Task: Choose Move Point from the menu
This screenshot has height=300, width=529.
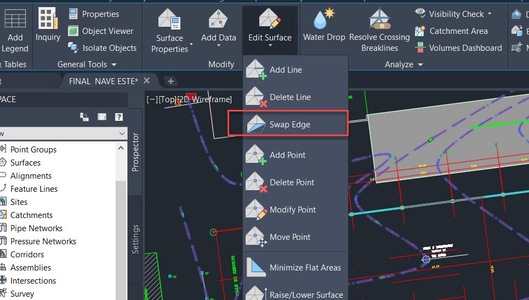Action: pyautogui.click(x=295, y=237)
